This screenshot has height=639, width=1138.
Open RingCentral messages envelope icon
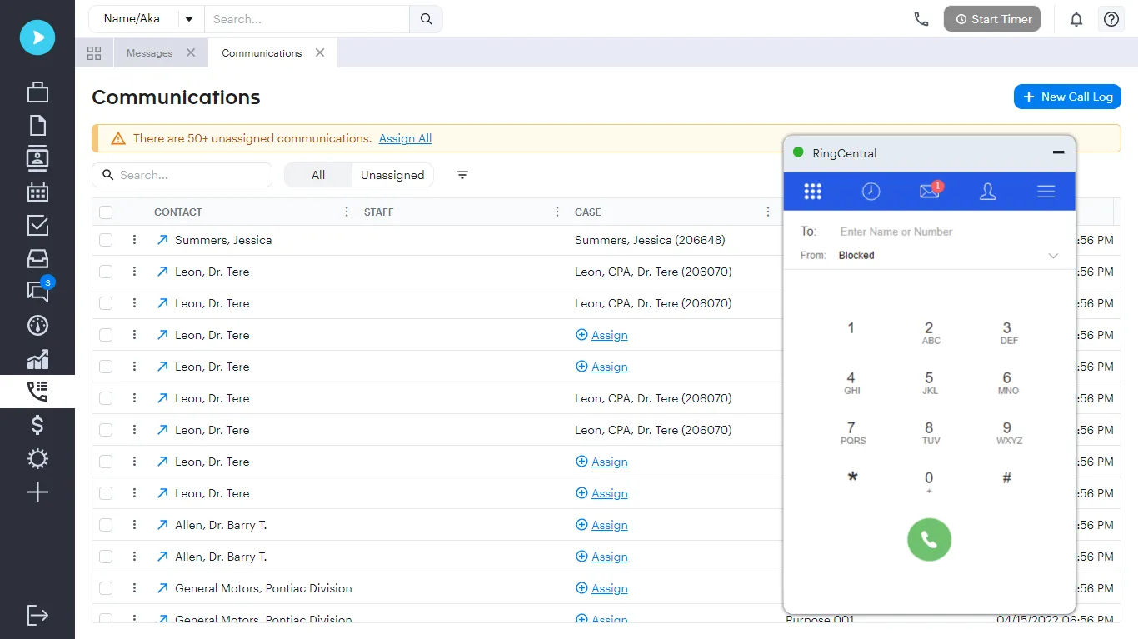pyautogui.click(x=929, y=192)
